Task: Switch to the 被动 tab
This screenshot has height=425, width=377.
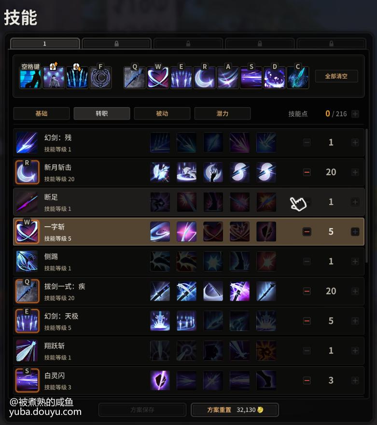Action: [162, 113]
